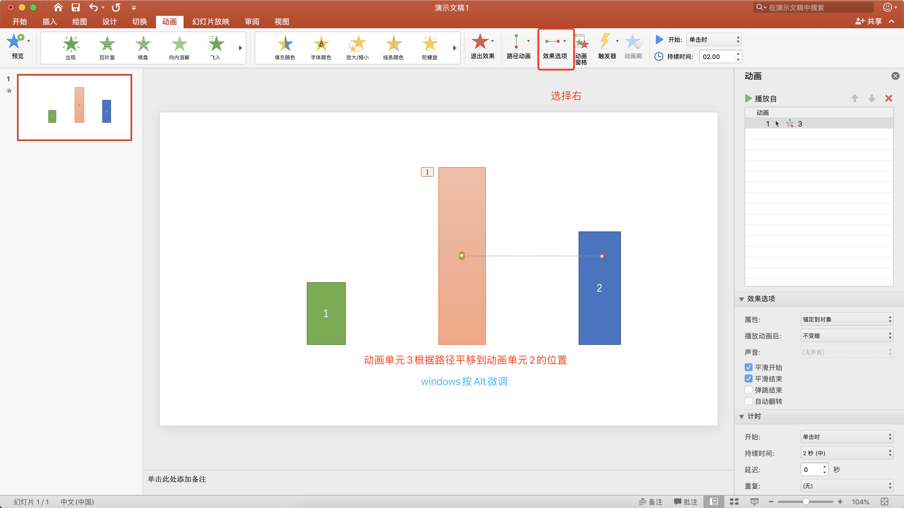Image resolution: width=904 pixels, height=508 pixels.
Task: Switch to slide sorter view in status bar
Action: tap(734, 502)
